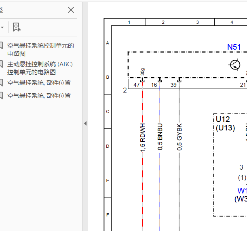Open the bookmark options dropdown arrow
This screenshot has width=247, height=231.
2,27
